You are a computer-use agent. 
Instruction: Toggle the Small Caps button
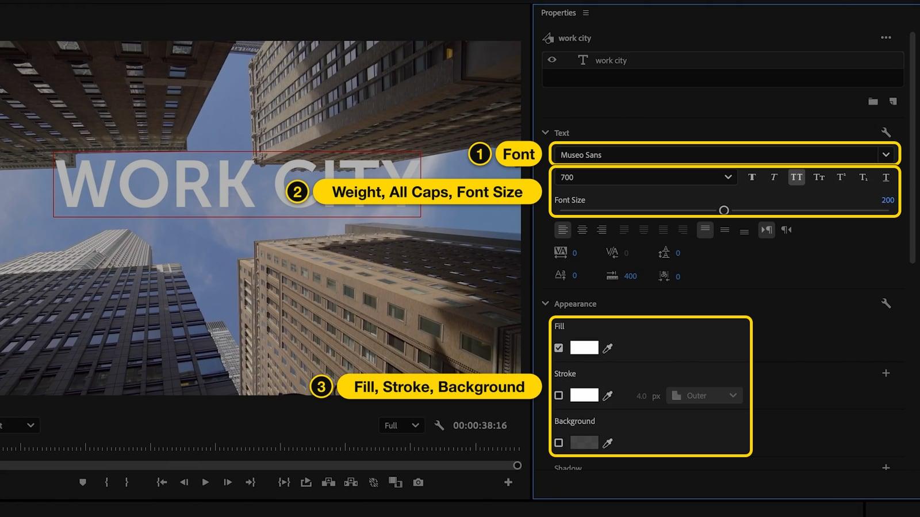tap(819, 177)
